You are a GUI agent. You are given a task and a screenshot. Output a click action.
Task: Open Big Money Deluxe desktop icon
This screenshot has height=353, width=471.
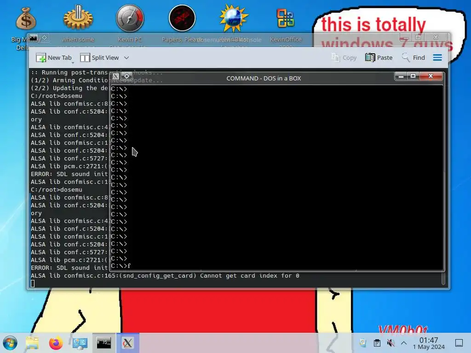[26, 18]
